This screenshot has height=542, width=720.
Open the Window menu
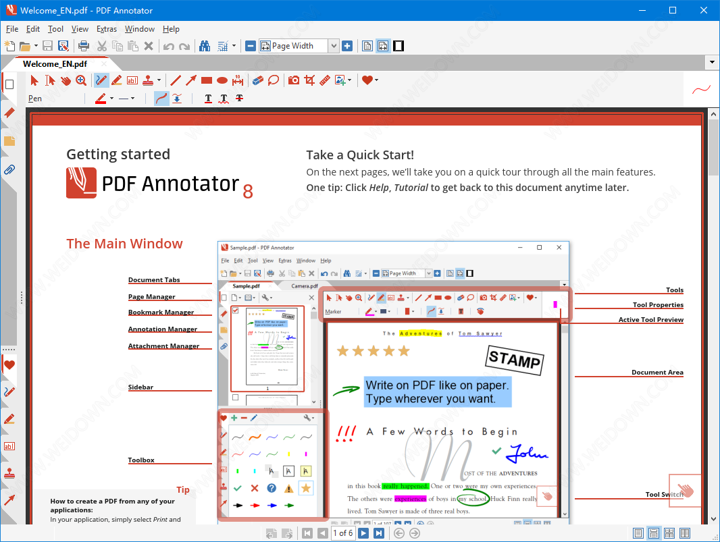[140, 29]
